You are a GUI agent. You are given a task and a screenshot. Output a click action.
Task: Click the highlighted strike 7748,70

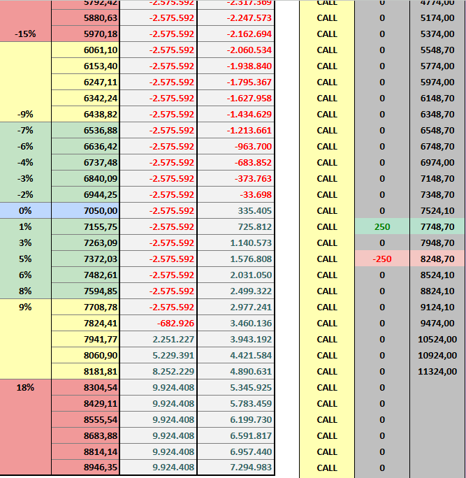[x=437, y=227]
